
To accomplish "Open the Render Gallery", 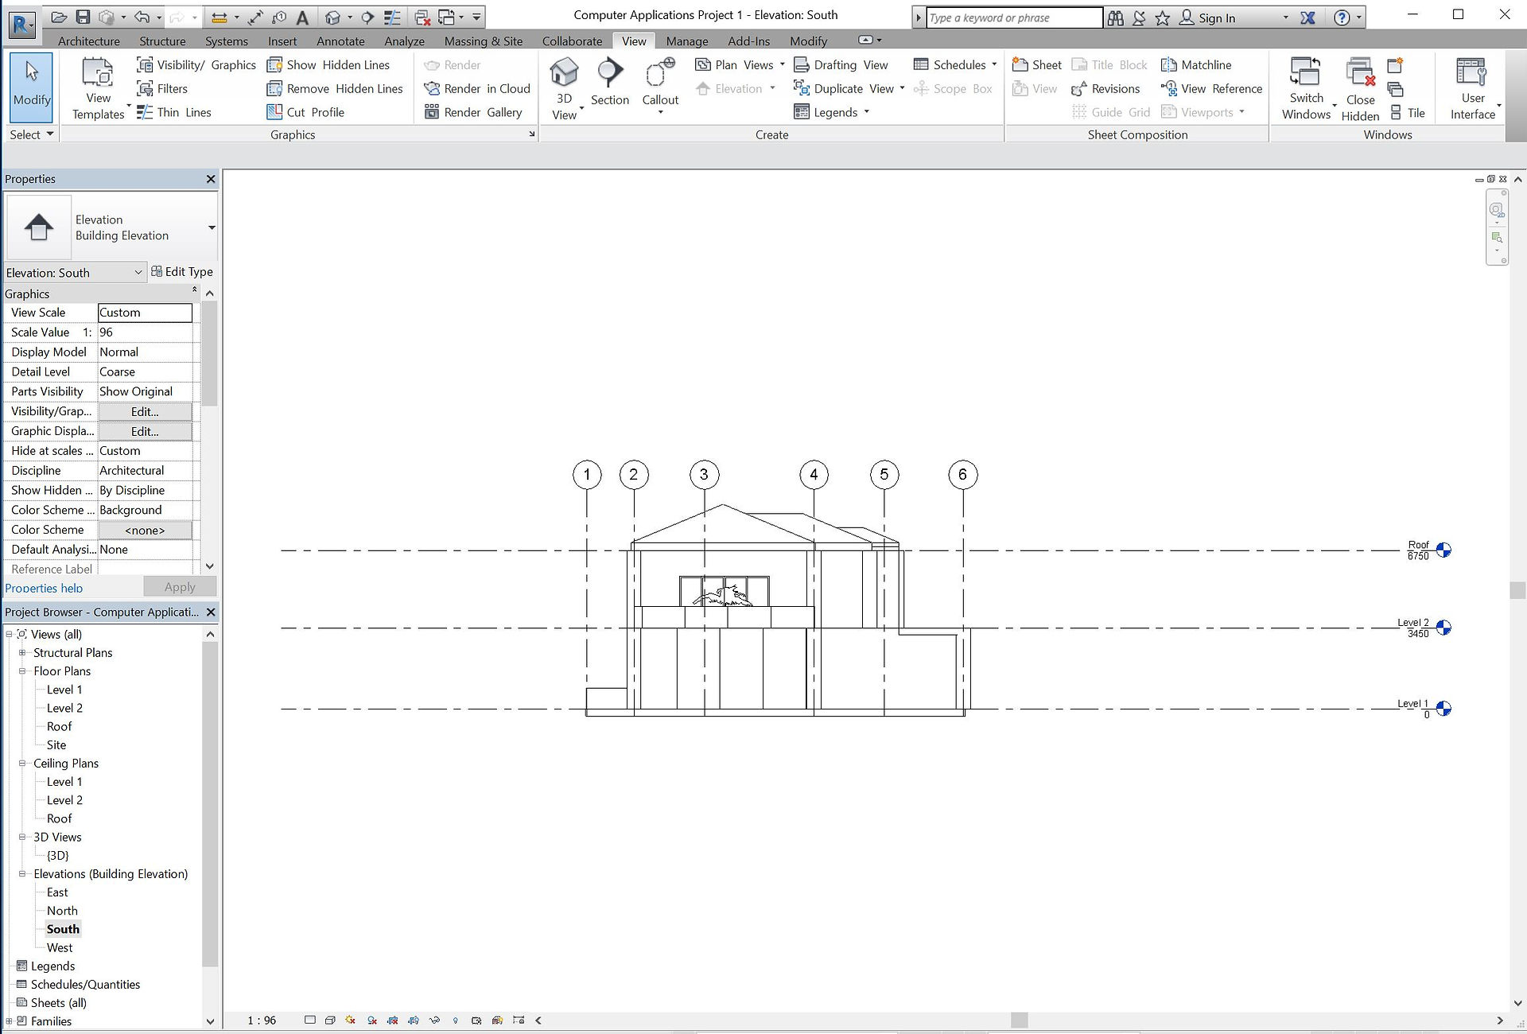I will pos(473,112).
